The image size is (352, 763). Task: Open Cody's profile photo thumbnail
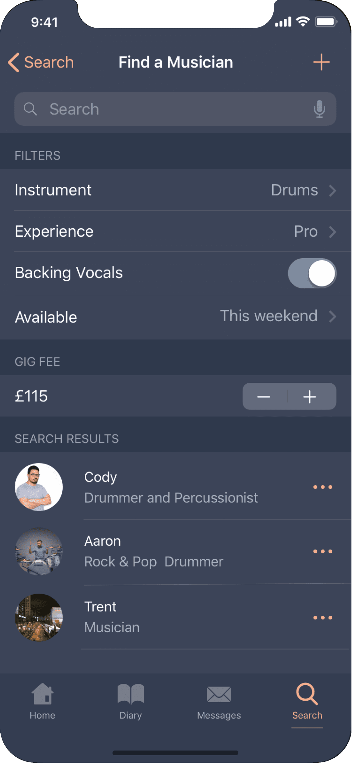[39, 487]
